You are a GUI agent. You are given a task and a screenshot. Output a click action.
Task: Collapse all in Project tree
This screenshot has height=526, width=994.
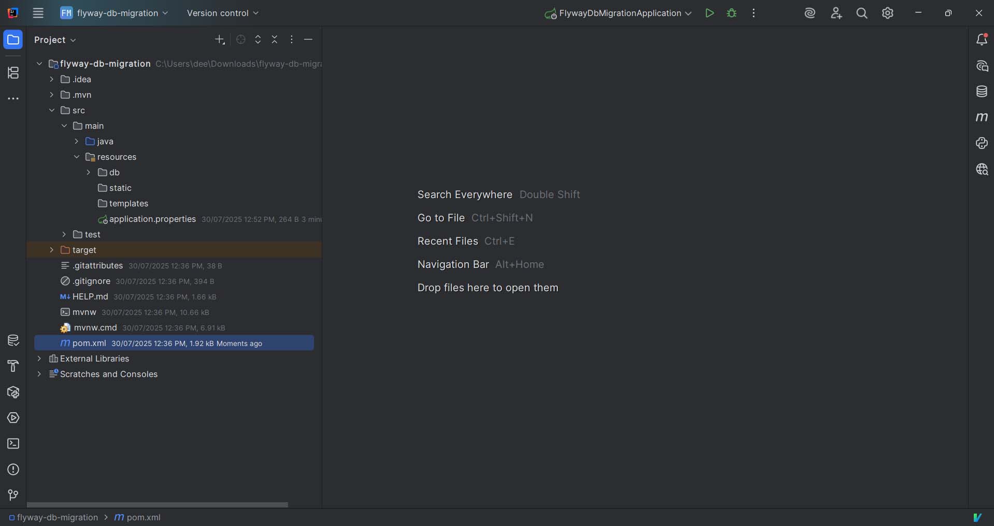click(x=275, y=40)
